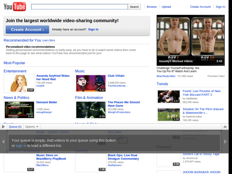Open Lost Pictures of New York Blizzard thumbnail
The width and height of the screenshot is (232, 174).
[x=169, y=97]
